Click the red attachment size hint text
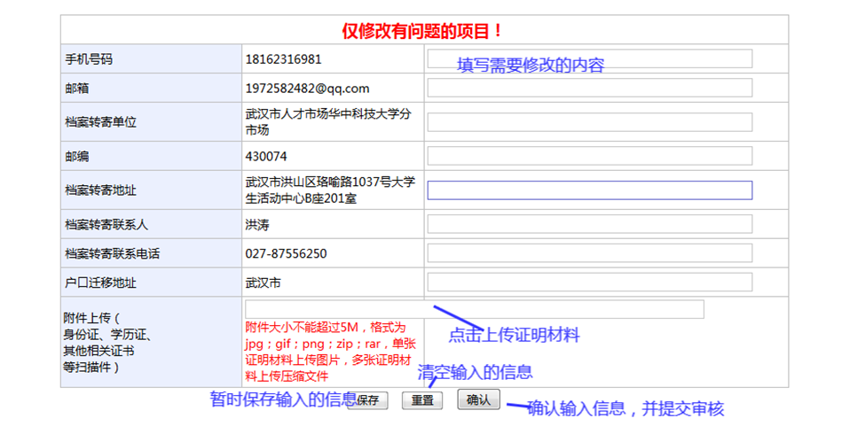The image size is (842, 426). (330, 351)
